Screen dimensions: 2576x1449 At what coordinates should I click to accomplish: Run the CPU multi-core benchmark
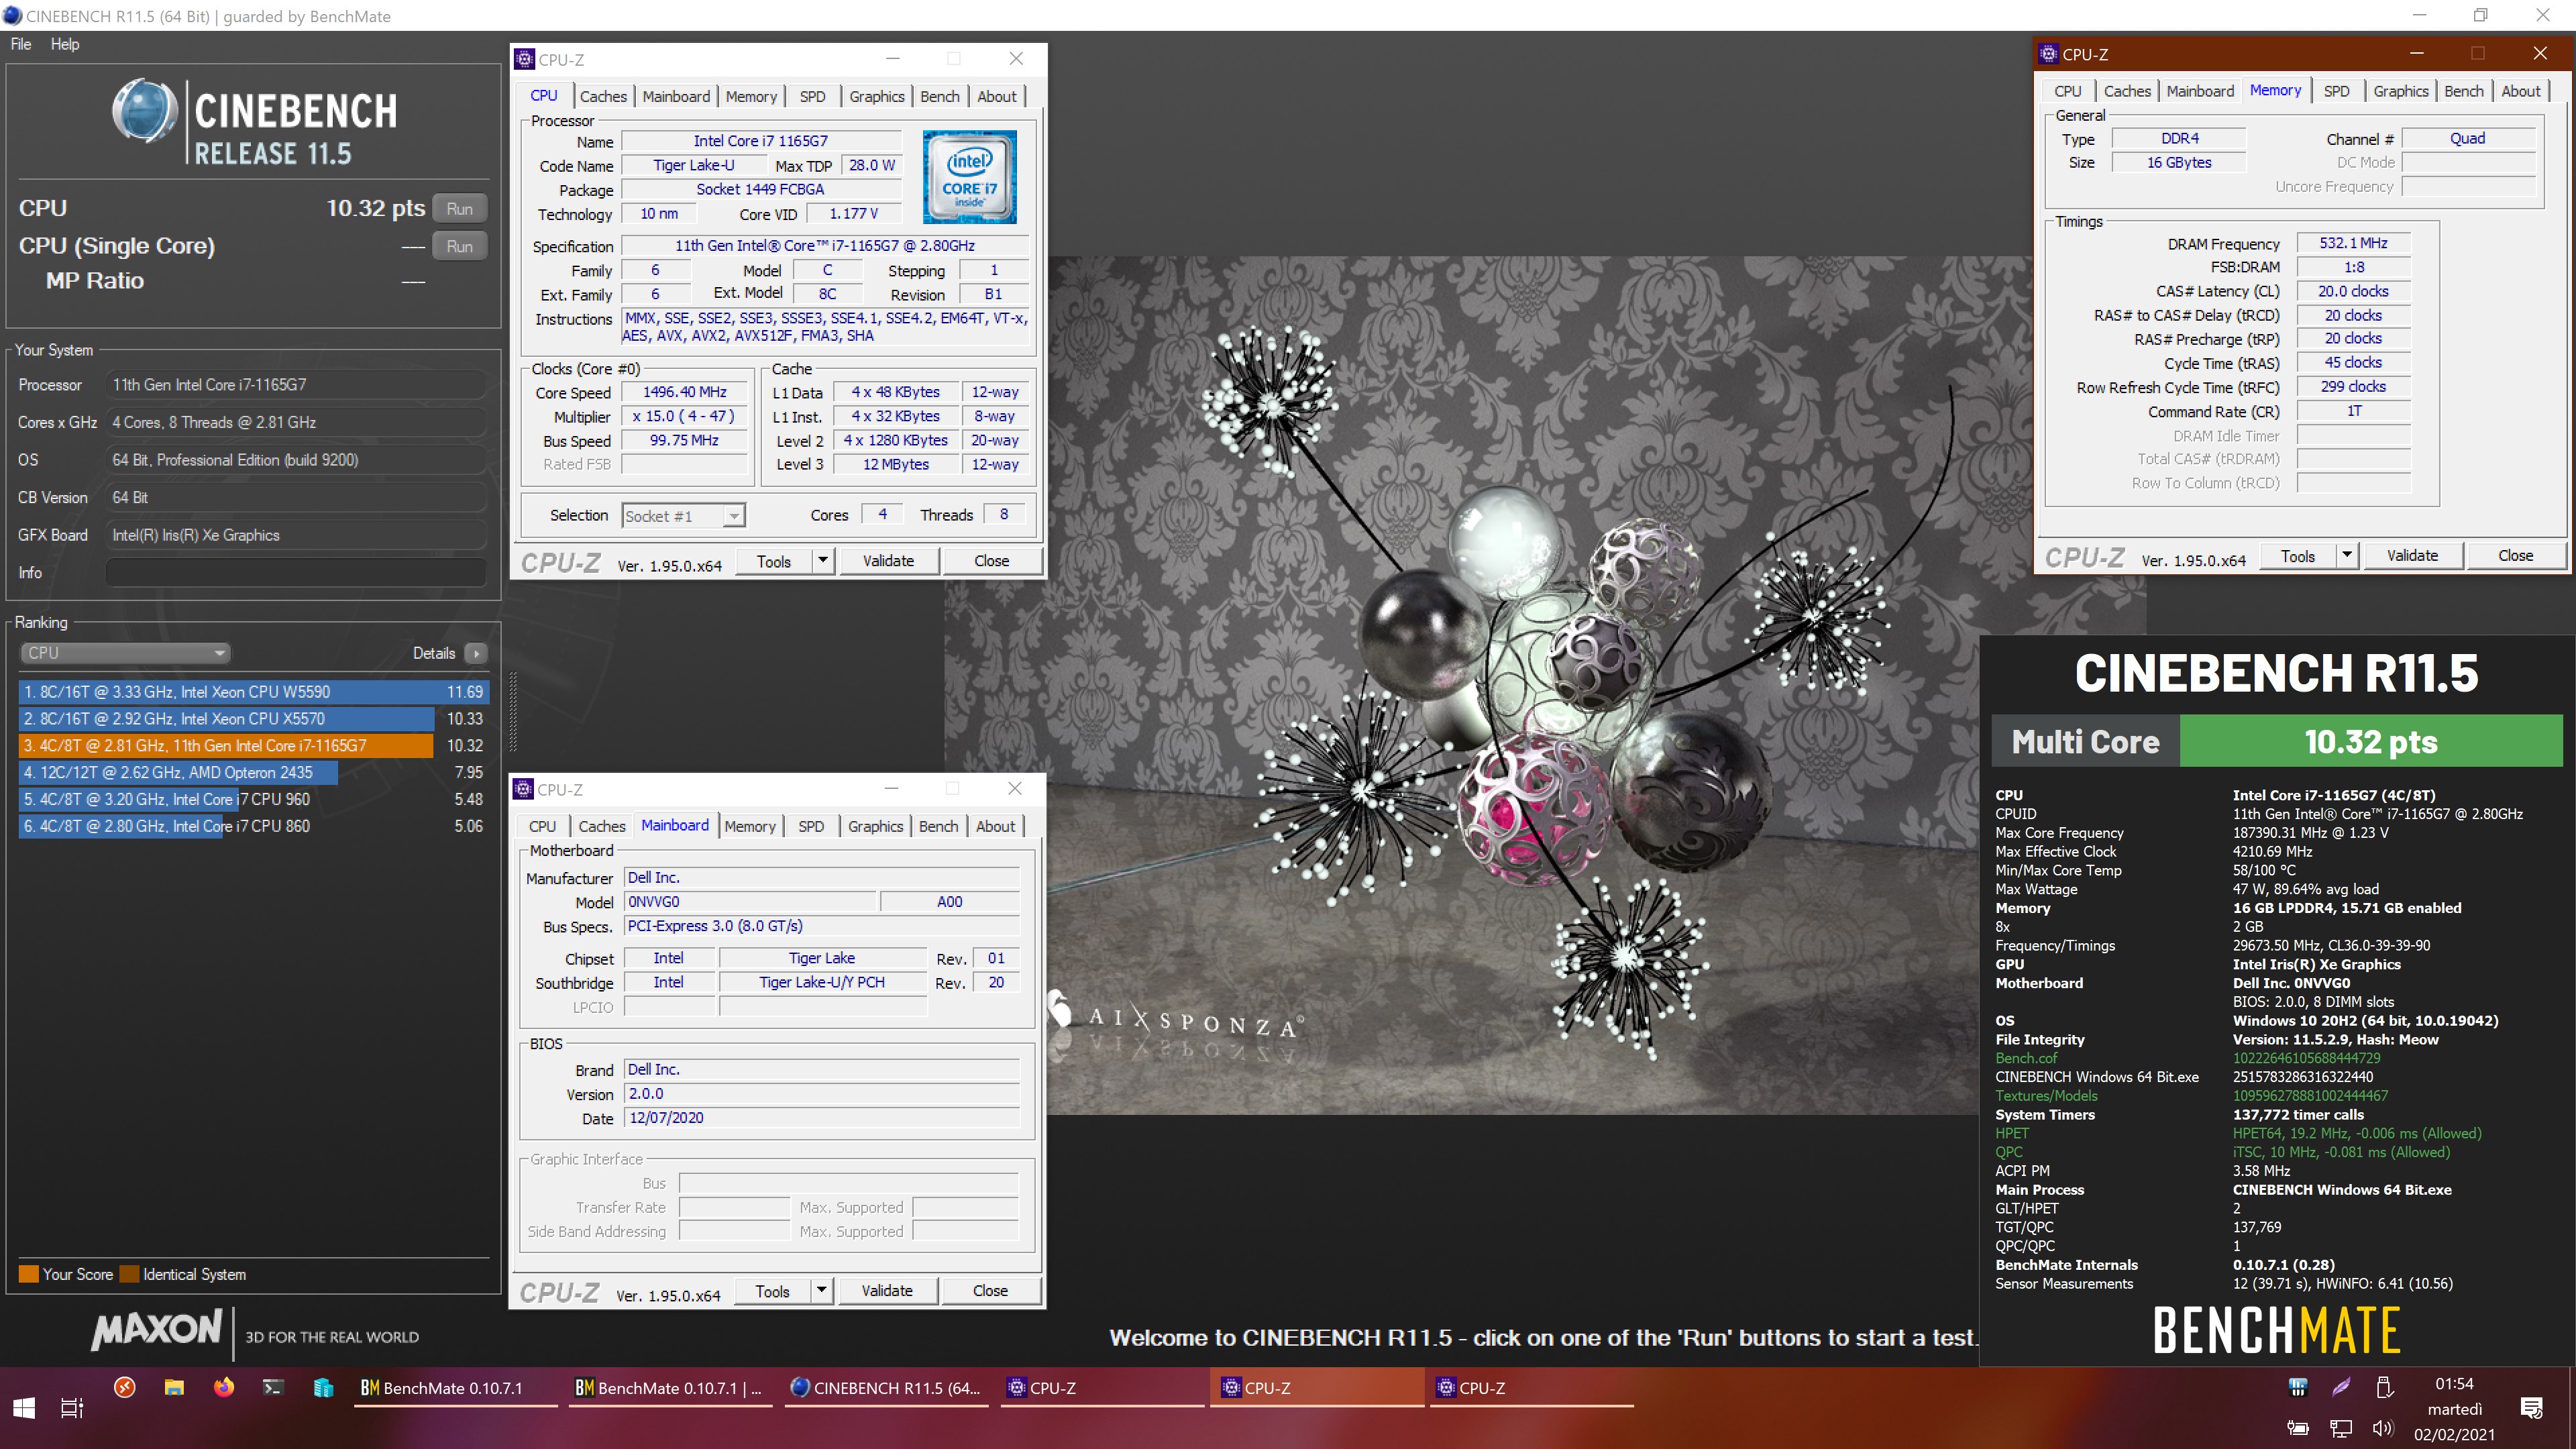tap(460, 208)
